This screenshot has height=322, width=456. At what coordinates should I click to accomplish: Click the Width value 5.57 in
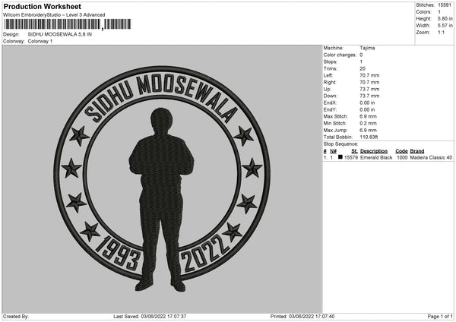point(445,26)
